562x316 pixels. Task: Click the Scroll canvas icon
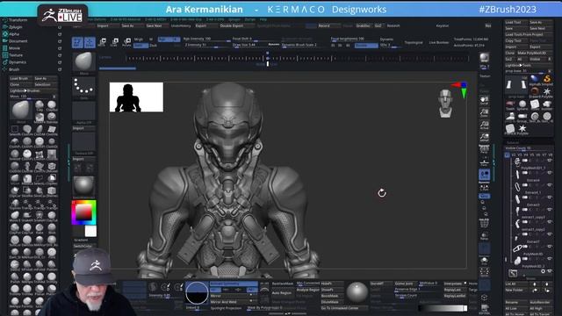[484, 100]
